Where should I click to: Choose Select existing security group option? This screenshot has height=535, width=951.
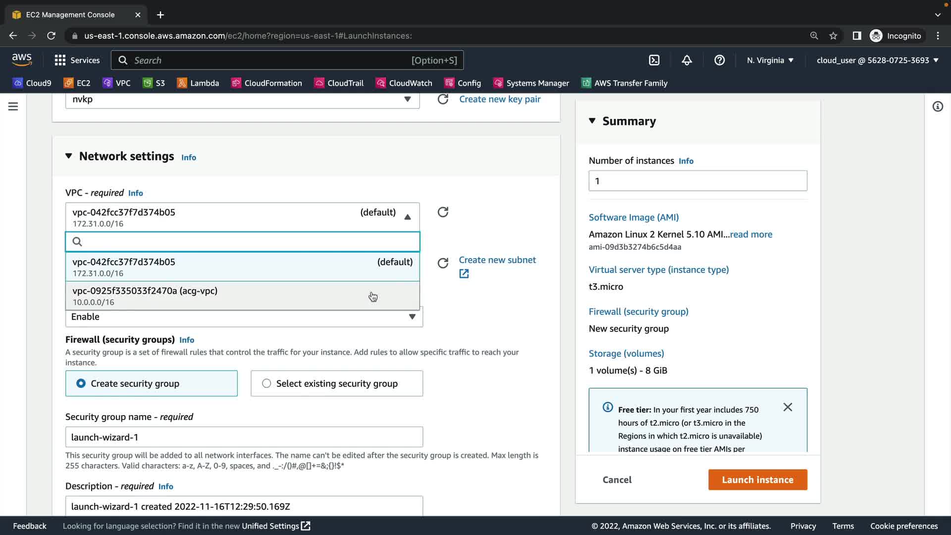pyautogui.click(x=337, y=383)
